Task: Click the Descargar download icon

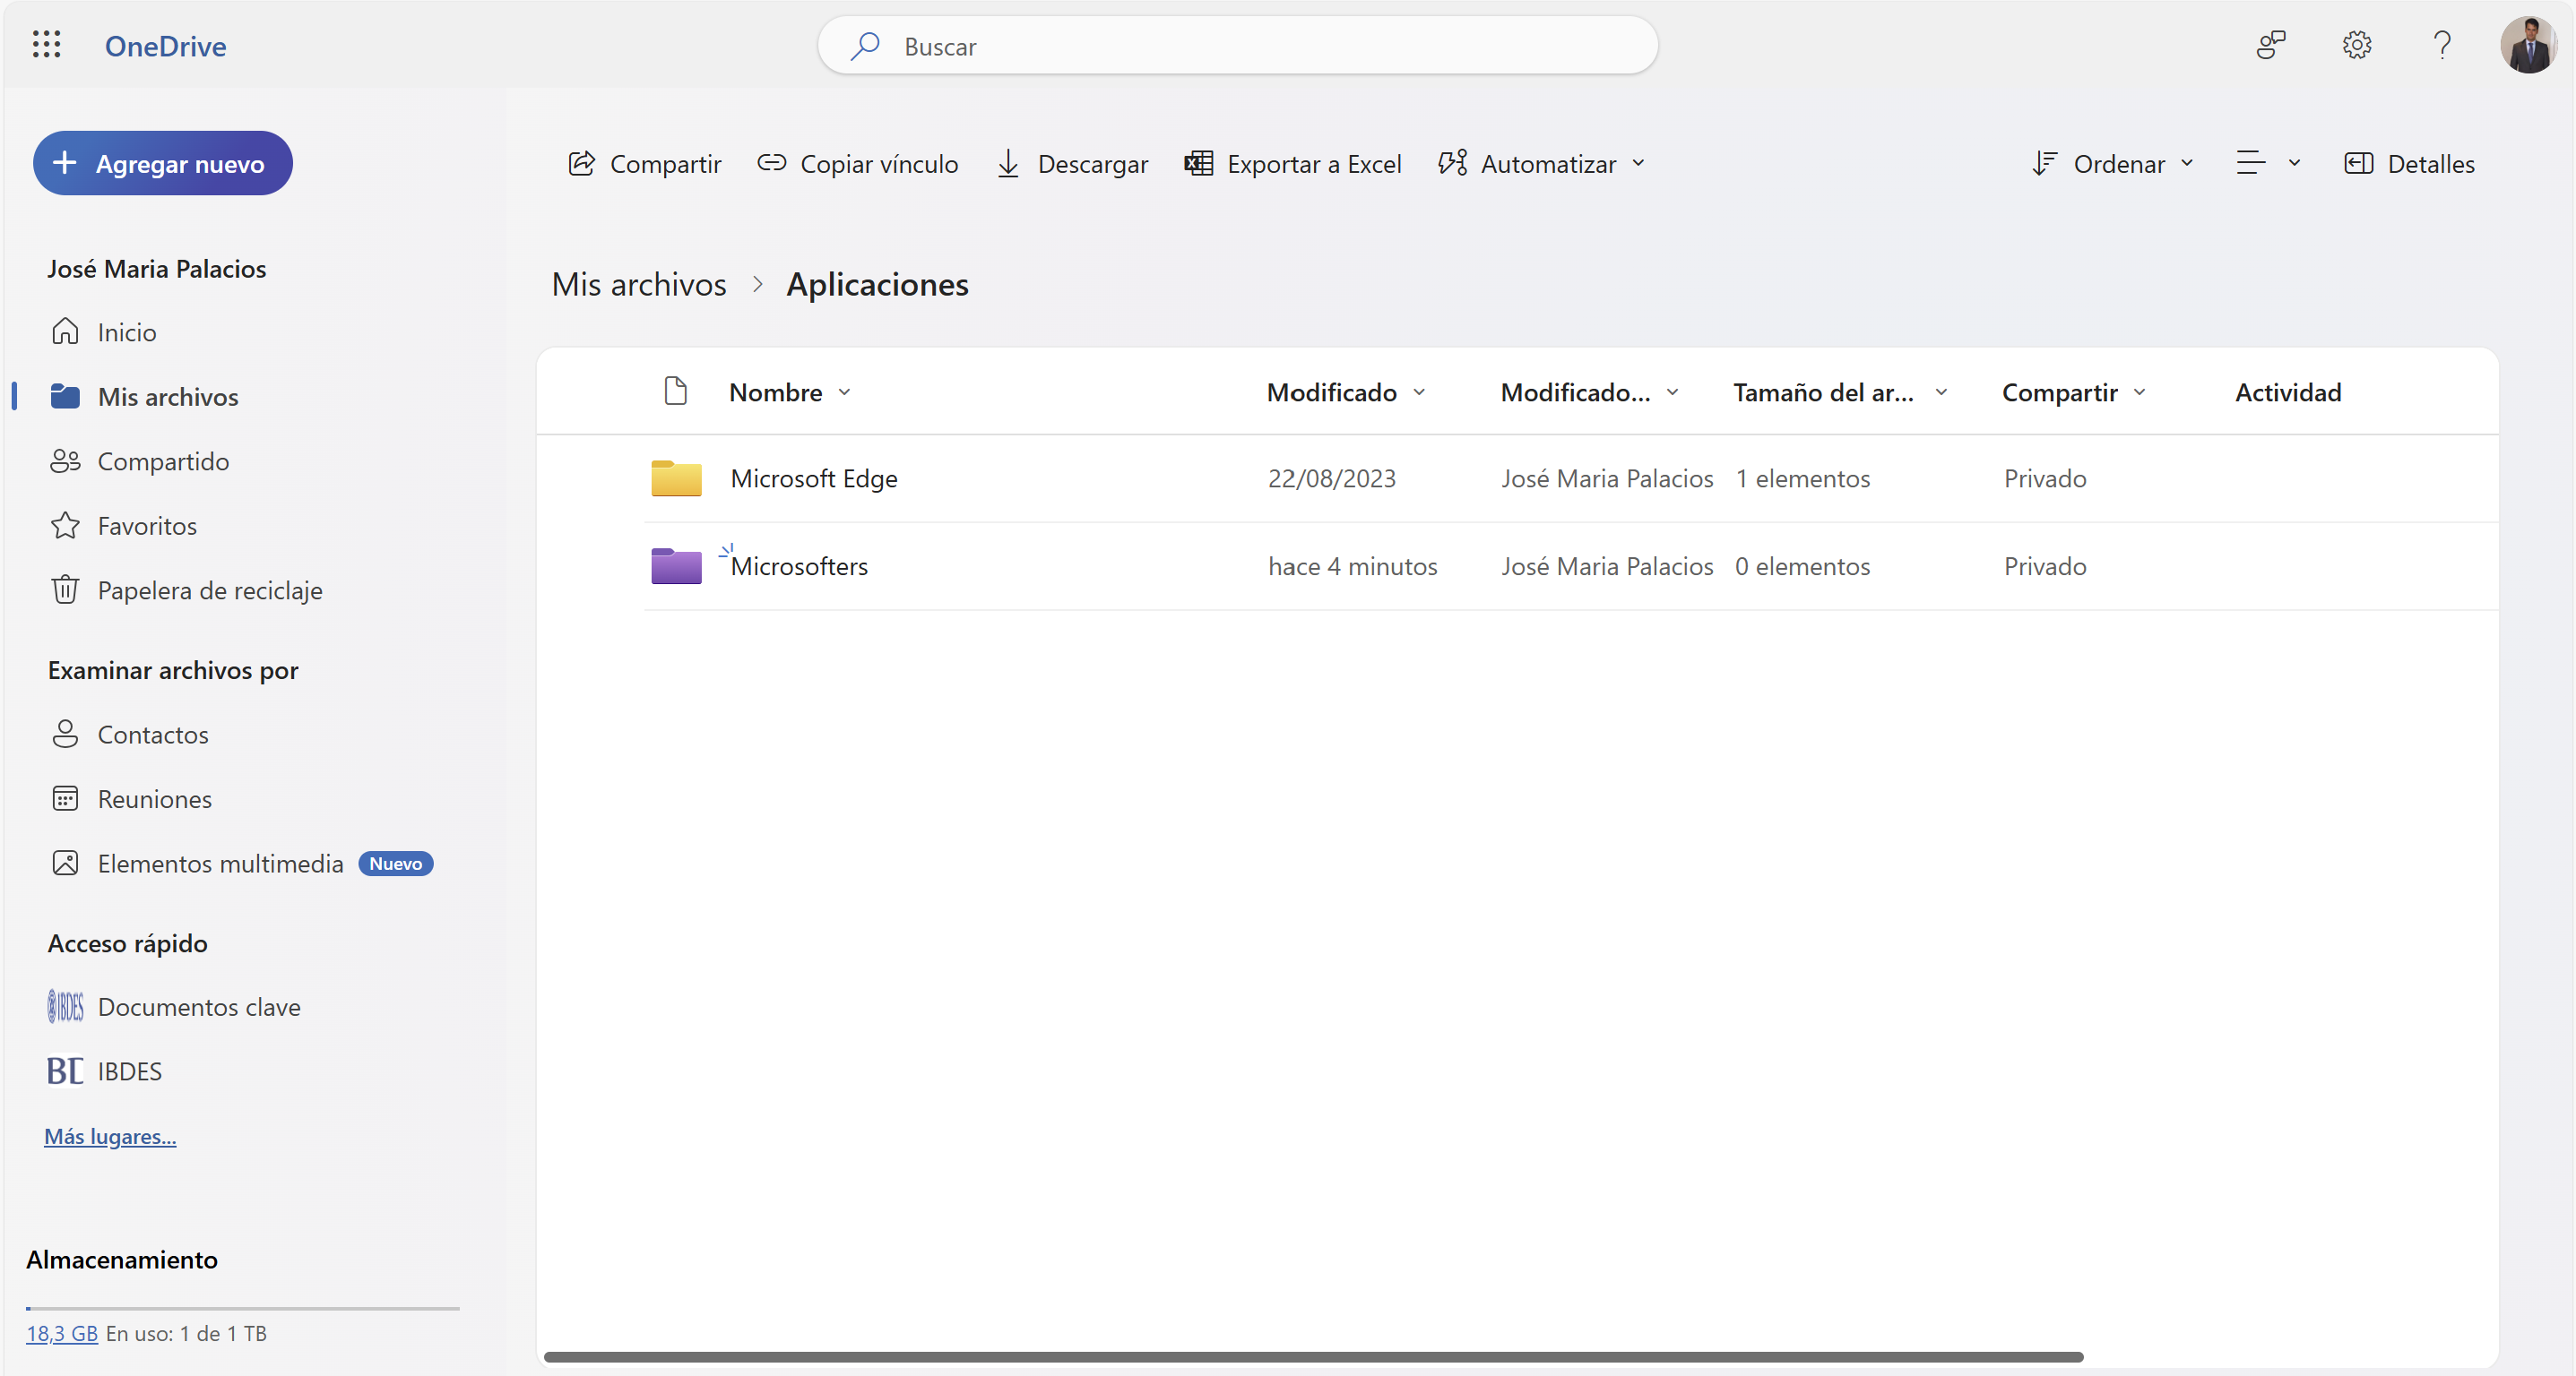Action: 1009,163
